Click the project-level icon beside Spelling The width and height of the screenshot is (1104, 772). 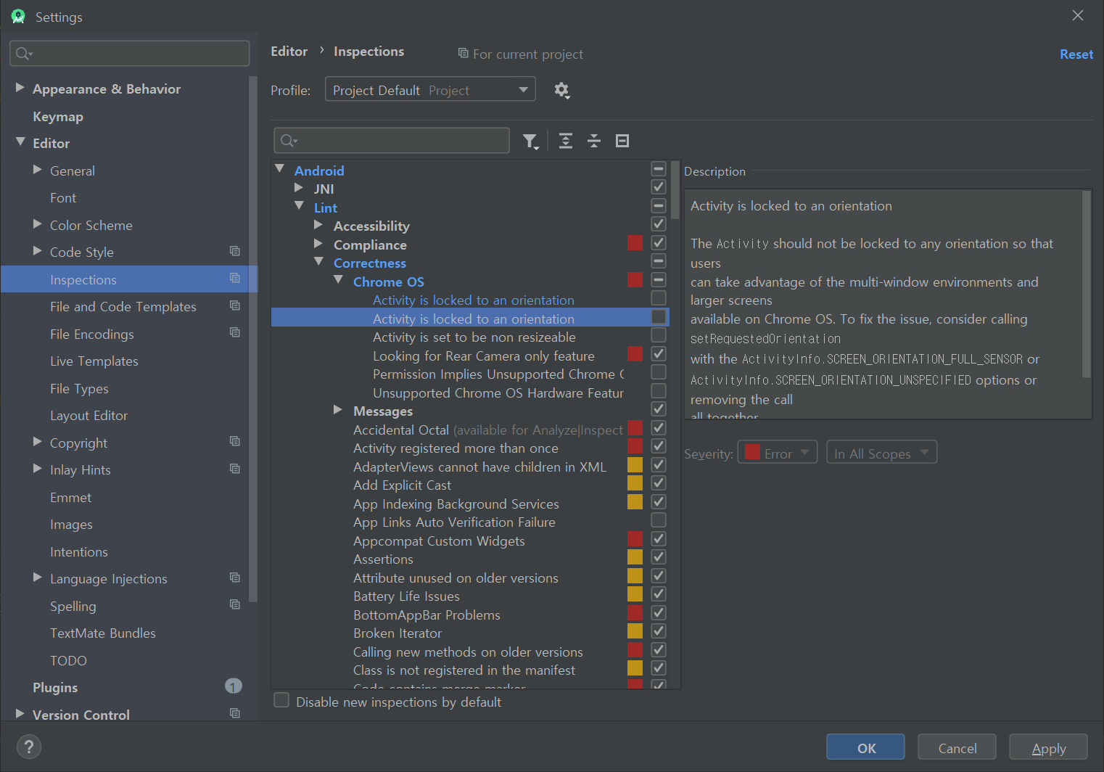click(235, 604)
